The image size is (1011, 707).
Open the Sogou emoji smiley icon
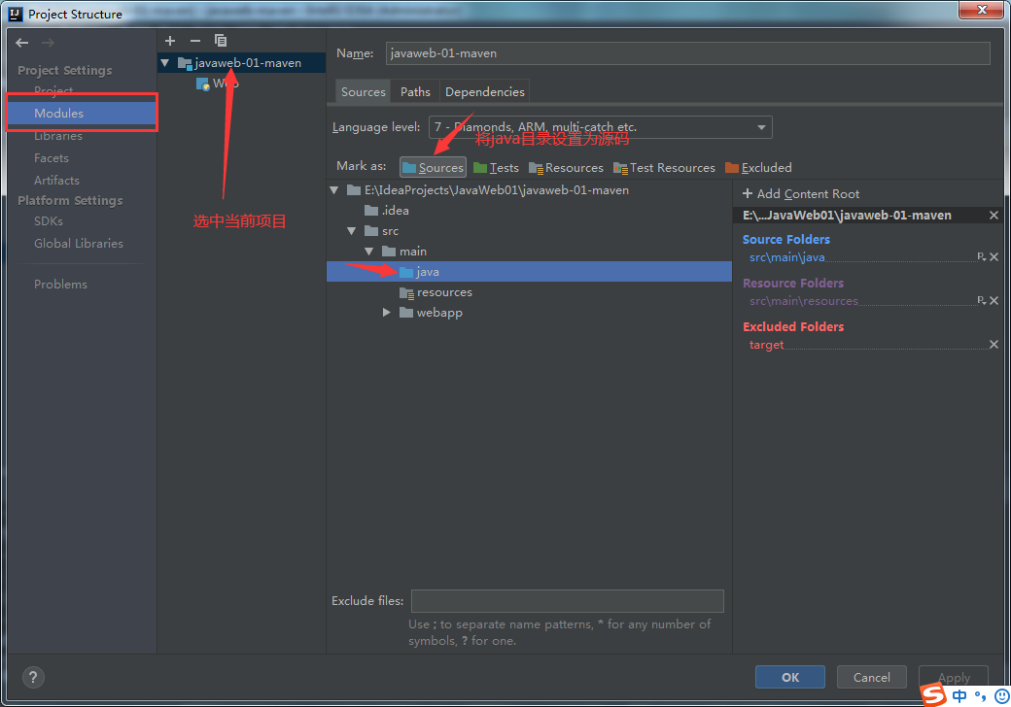(x=1001, y=696)
